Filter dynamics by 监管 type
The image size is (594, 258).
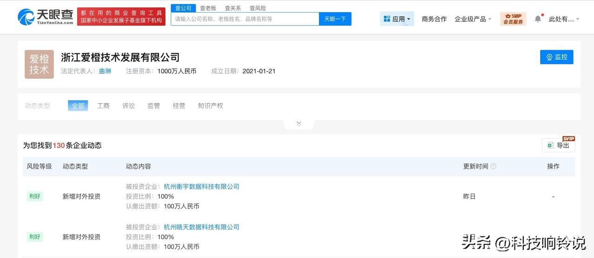154,106
